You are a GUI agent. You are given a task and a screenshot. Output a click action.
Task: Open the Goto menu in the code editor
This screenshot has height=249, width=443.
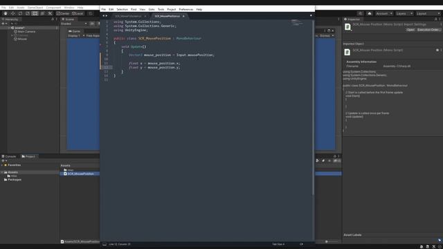(152, 9)
